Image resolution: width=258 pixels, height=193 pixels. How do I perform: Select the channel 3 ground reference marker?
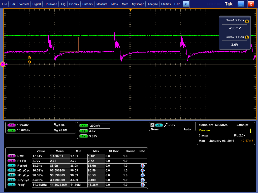[x=3, y=64]
